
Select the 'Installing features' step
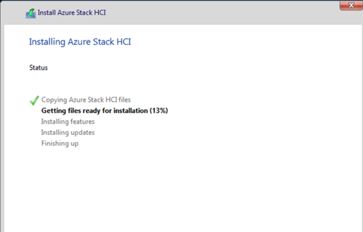point(68,121)
